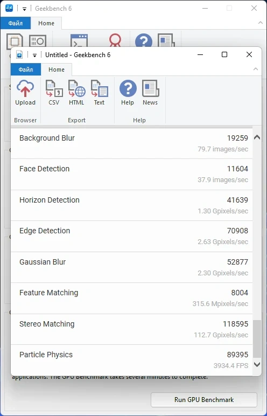
Task: Click 3934.4 FPS value
Action: click(x=231, y=366)
